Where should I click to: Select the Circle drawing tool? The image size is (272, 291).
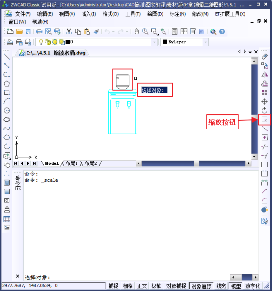click(7, 111)
